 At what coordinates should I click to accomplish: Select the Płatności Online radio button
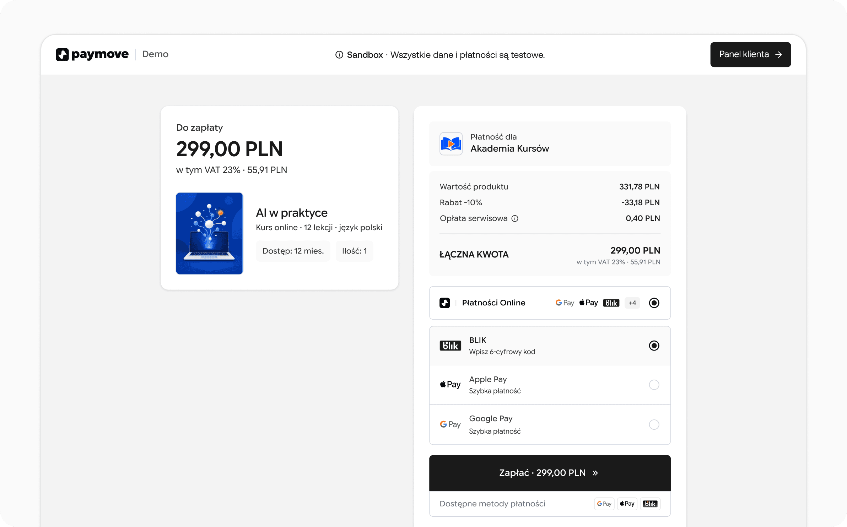pos(654,303)
